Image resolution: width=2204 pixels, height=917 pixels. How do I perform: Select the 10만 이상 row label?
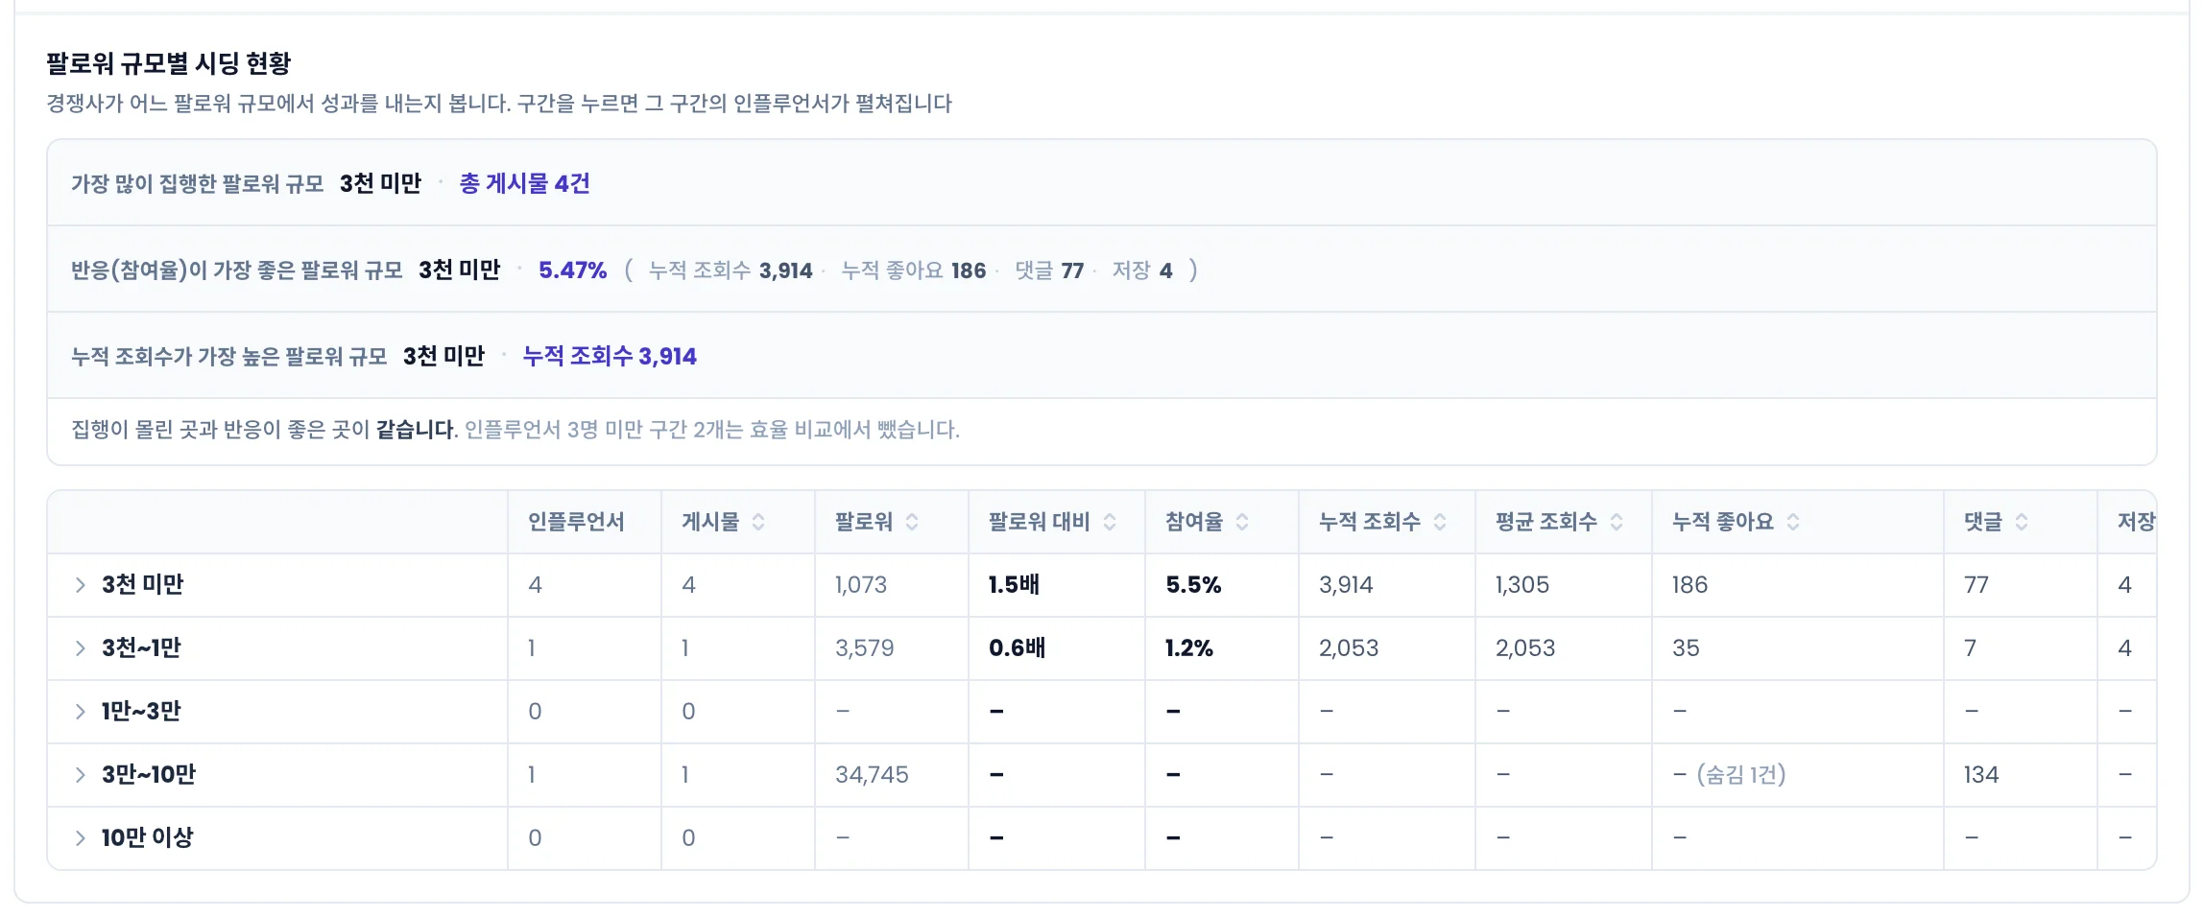point(148,838)
